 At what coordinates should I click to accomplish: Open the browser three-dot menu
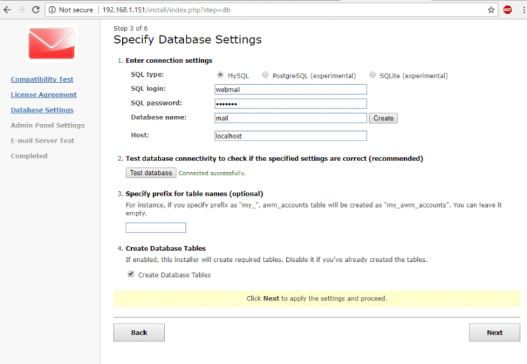pos(521,10)
